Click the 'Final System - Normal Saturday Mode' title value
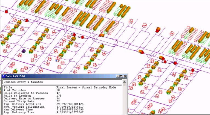Image resolution: width=210 pixels, height=115 pixels. pyautogui.click(x=86, y=87)
